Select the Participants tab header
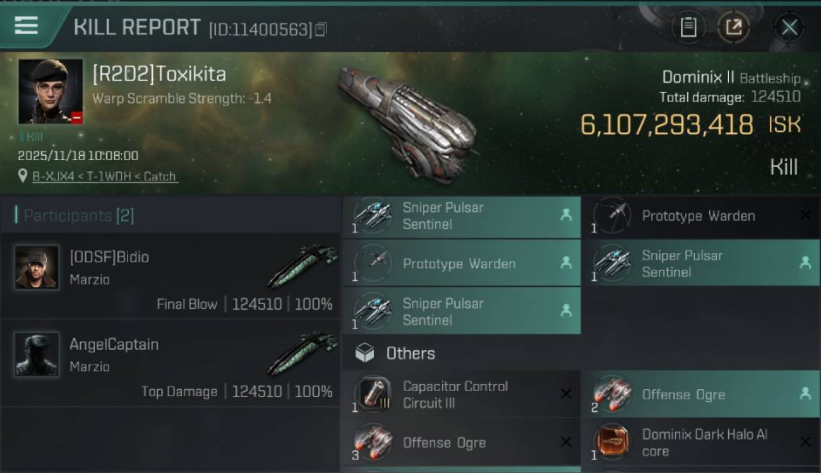The height and width of the screenshot is (473, 821). coord(75,216)
